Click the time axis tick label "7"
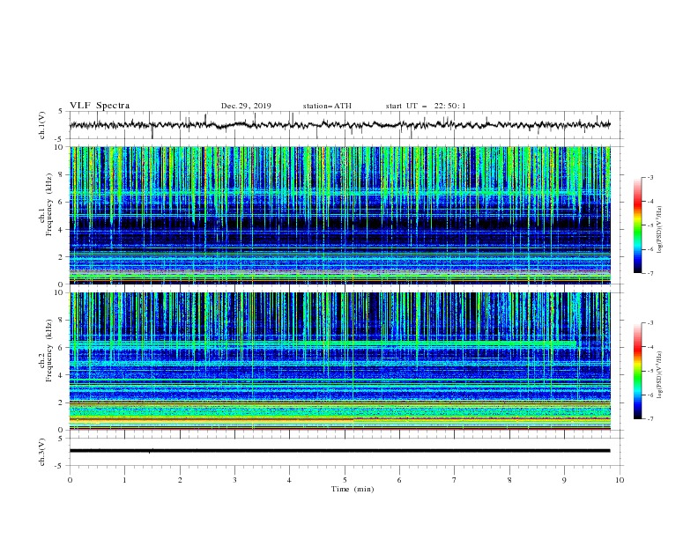Image resolution: width=698 pixels, height=539 pixels. click(x=455, y=480)
